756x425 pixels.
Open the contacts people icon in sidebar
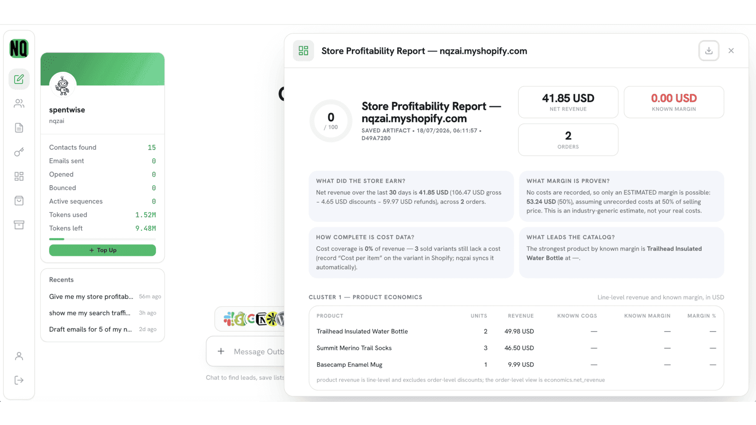(x=19, y=103)
